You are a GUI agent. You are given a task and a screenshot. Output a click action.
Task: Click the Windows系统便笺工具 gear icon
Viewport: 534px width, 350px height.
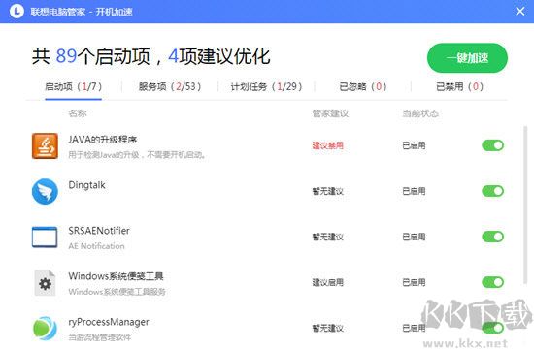[45, 283]
